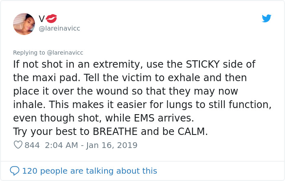Open the @lareinavicc handle under the name
This screenshot has height=181, width=285.
point(59,29)
